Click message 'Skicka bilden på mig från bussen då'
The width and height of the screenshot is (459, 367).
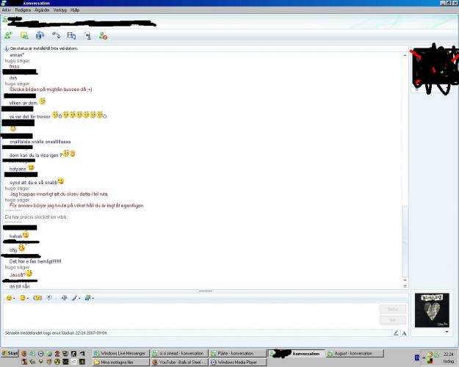pos(51,90)
